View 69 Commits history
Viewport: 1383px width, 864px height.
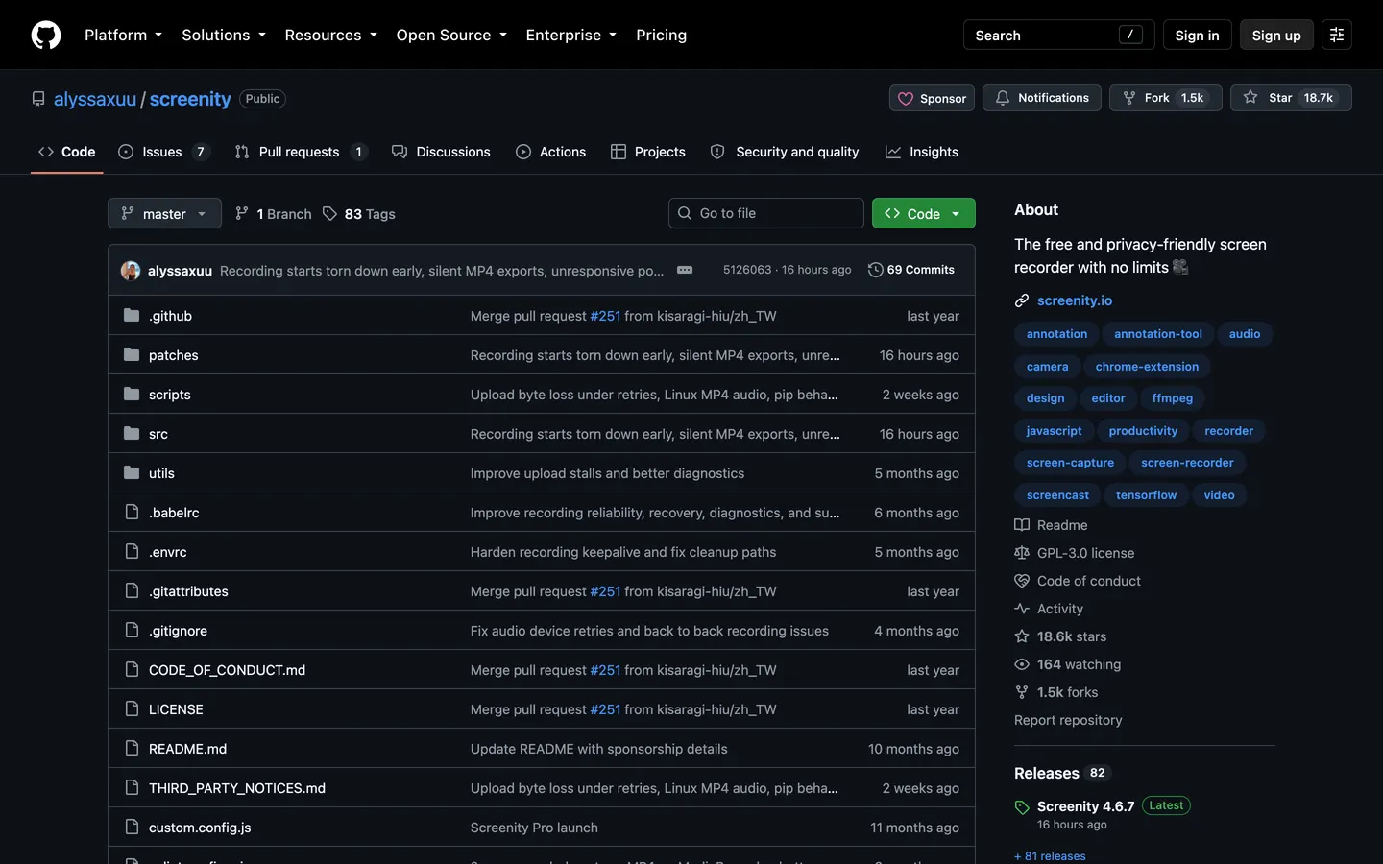click(910, 270)
